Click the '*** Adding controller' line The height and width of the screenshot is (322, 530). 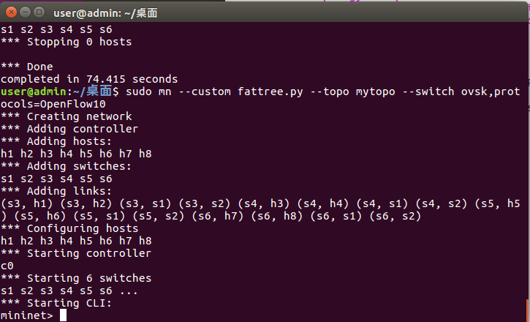69,129
